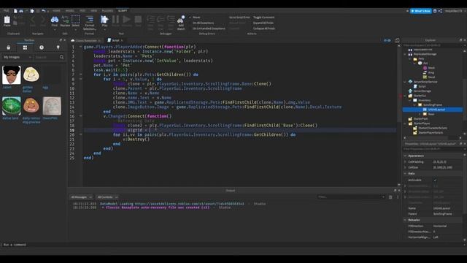Image resolution: width=467 pixels, height=263 pixels.
Task: Select the Decal item in Explorer
Action: 431,77
